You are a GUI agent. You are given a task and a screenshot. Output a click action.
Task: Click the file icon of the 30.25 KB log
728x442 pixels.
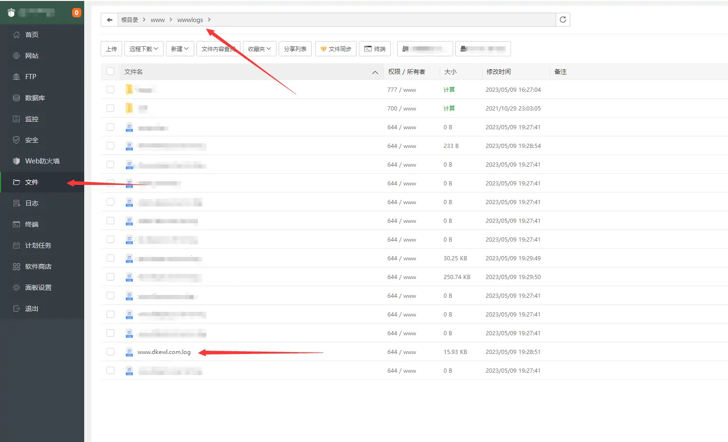(130, 258)
